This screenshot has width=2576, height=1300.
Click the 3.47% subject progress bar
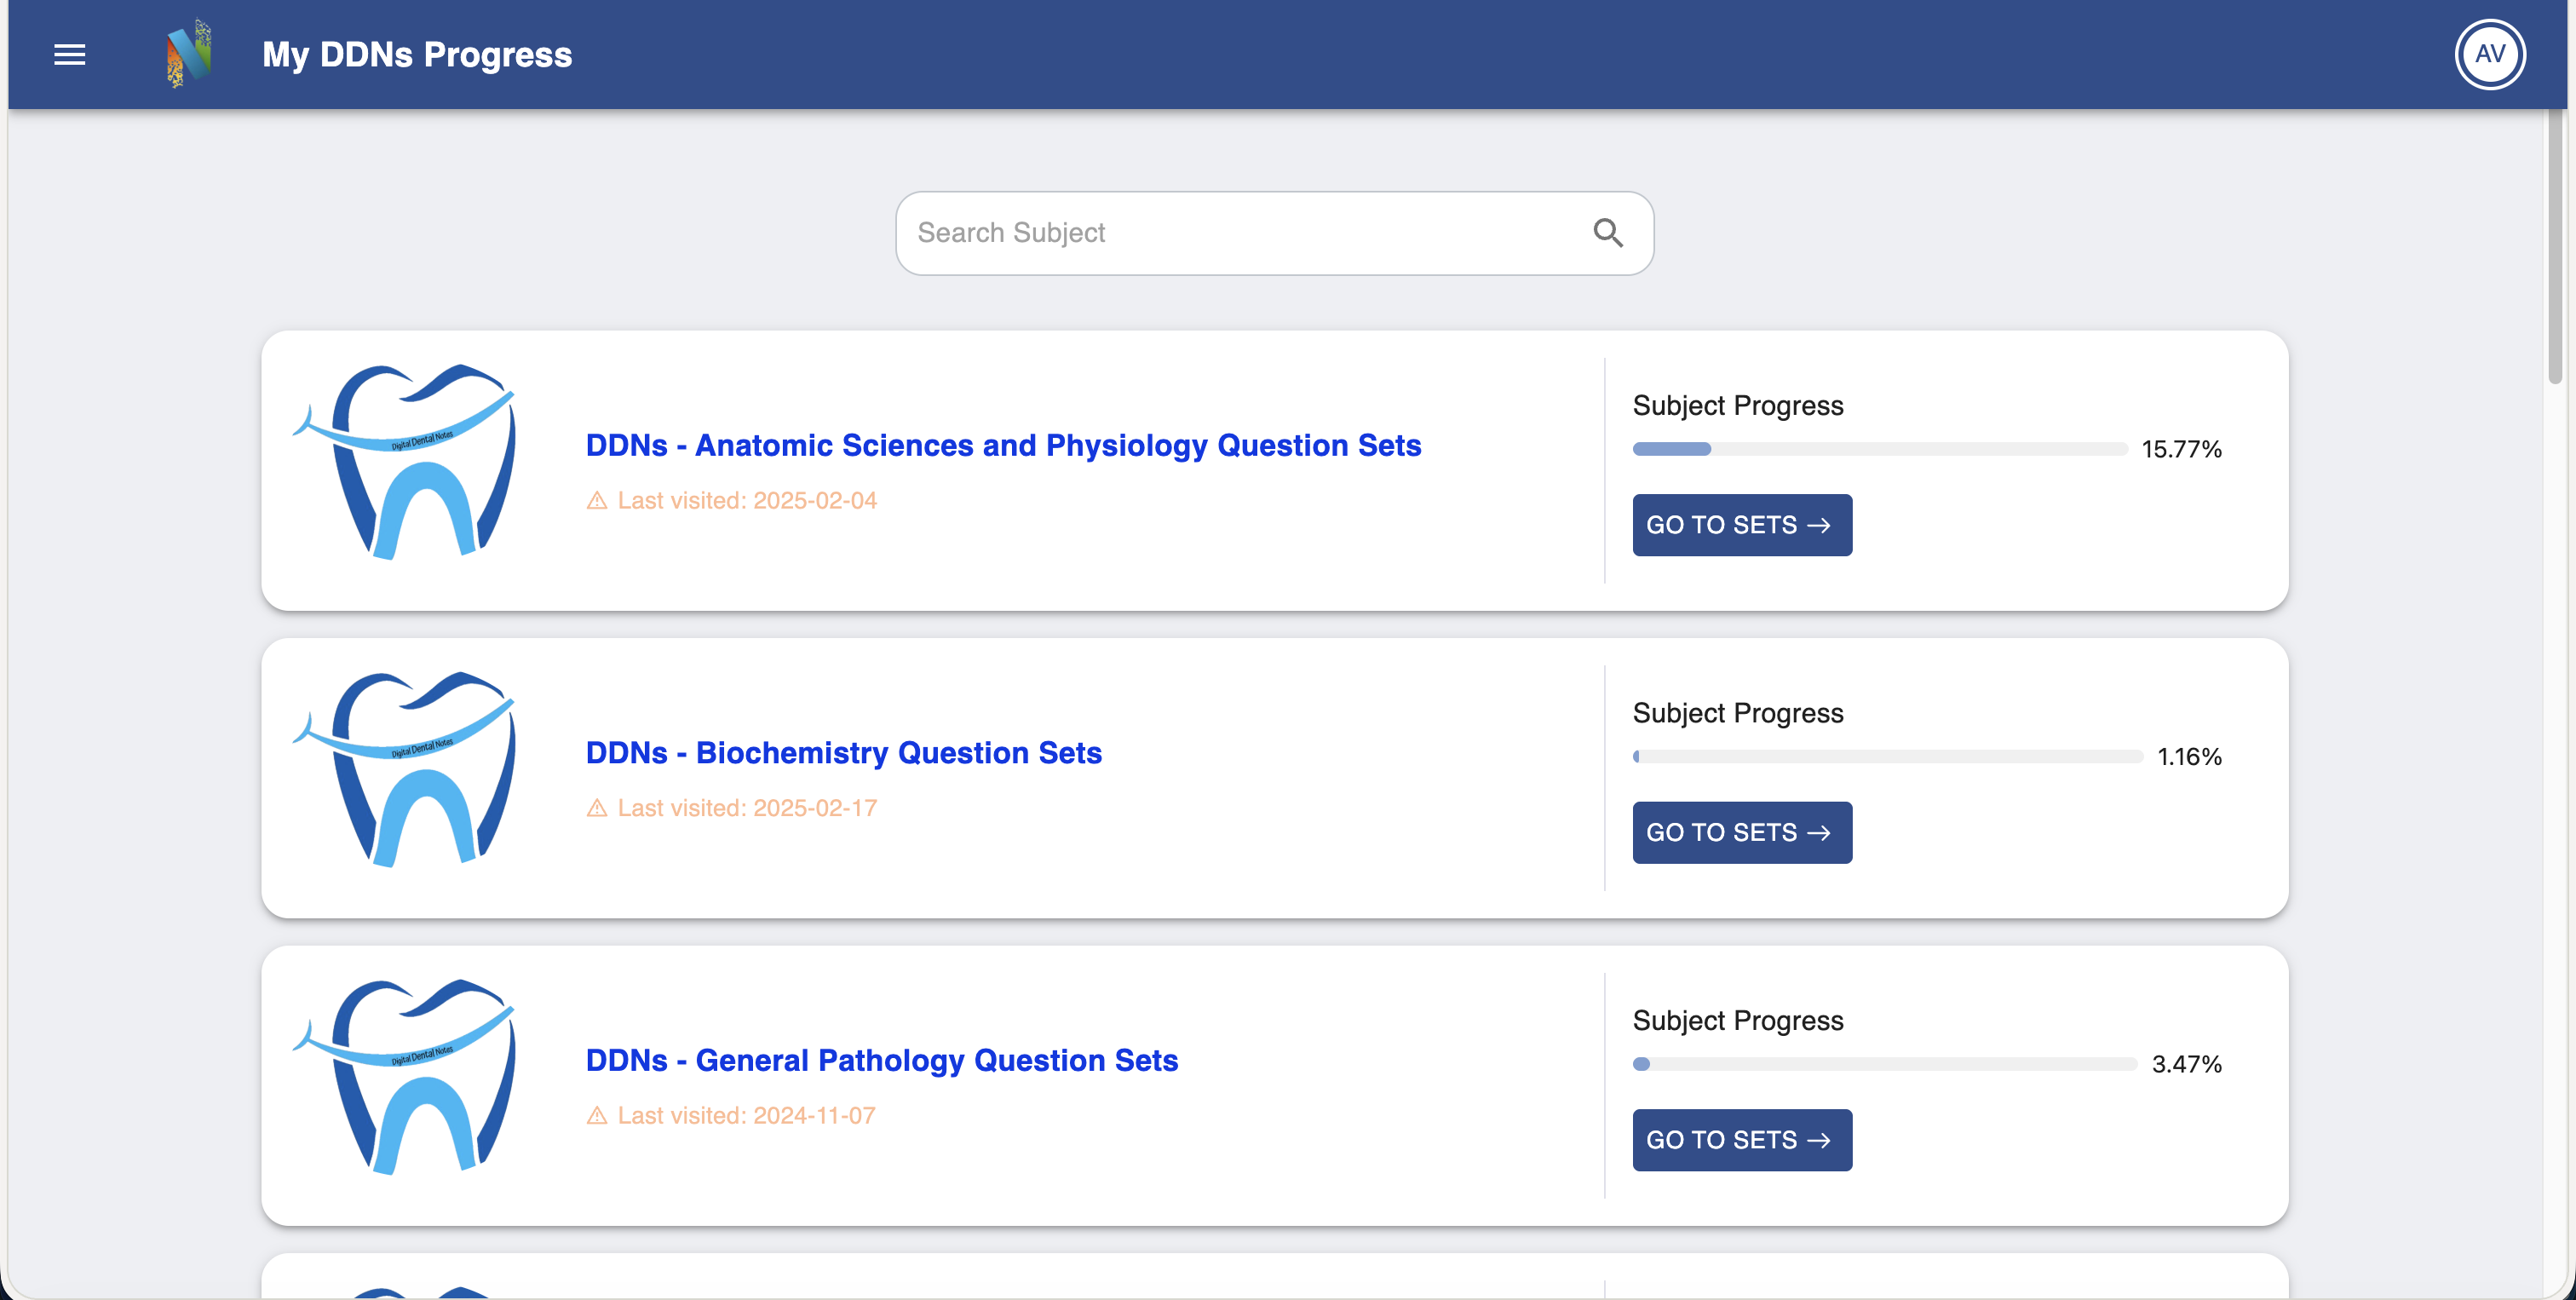click(x=1884, y=1064)
